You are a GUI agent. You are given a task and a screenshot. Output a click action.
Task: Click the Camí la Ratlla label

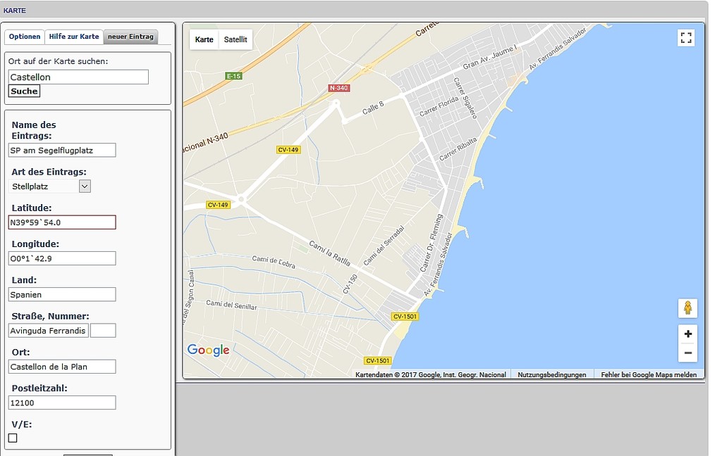[x=330, y=253]
